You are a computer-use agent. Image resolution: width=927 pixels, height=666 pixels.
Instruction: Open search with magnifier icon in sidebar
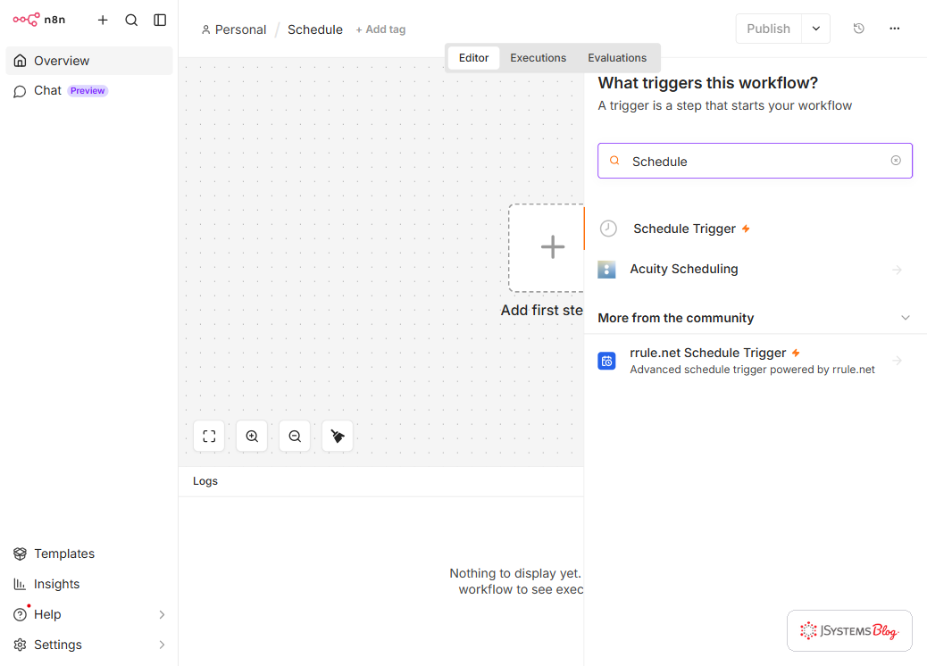point(131,21)
